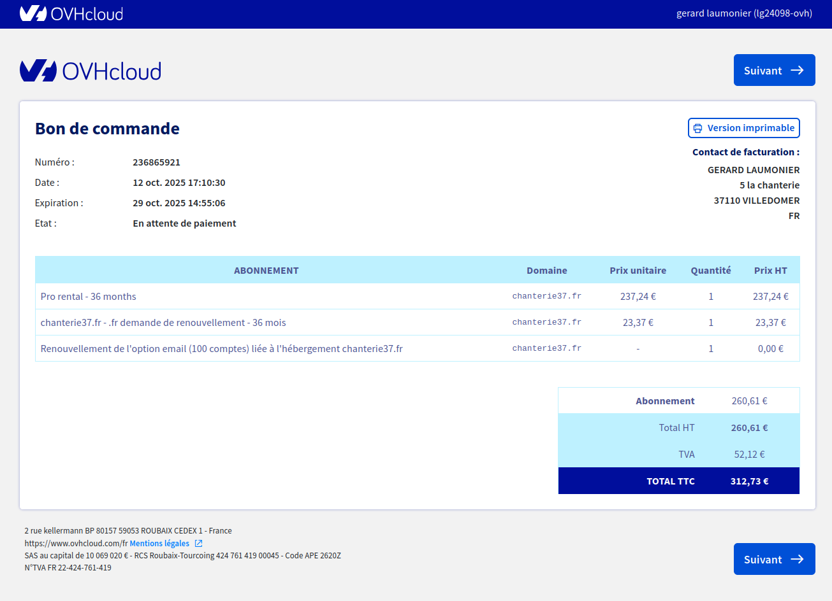Click the arrow icon on bottom Suivant button
This screenshot has width=832, height=601.
797,559
